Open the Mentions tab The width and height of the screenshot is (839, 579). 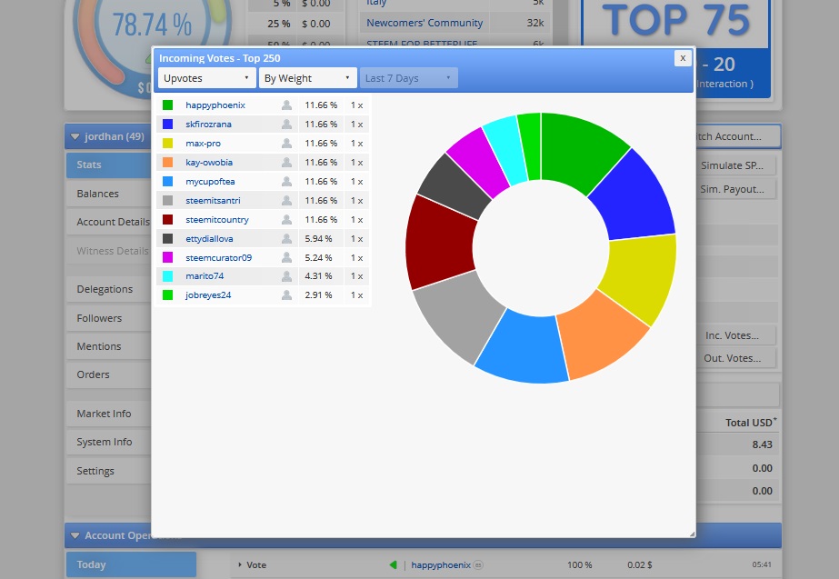[109, 346]
